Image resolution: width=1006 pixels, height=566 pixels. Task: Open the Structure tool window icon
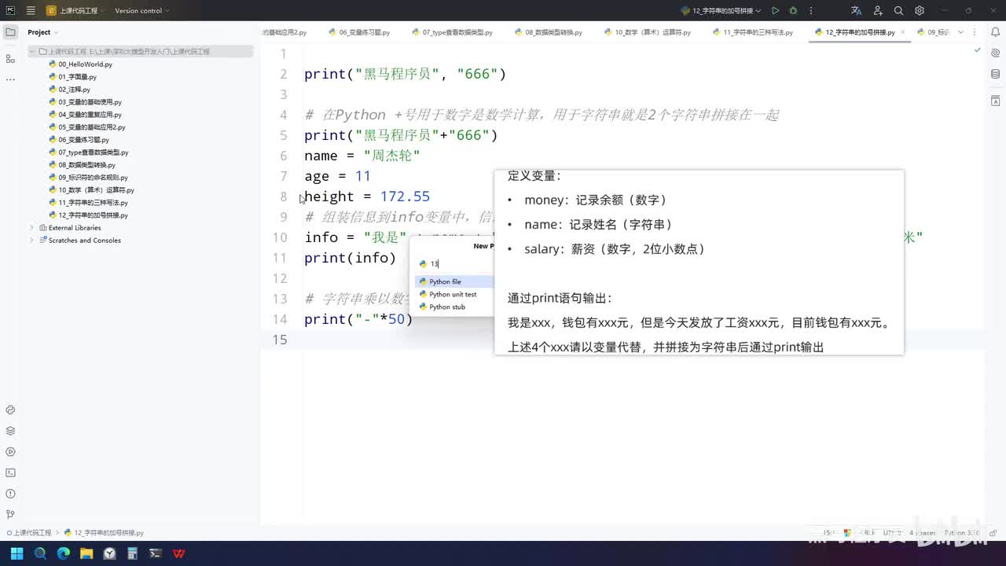pos(10,59)
